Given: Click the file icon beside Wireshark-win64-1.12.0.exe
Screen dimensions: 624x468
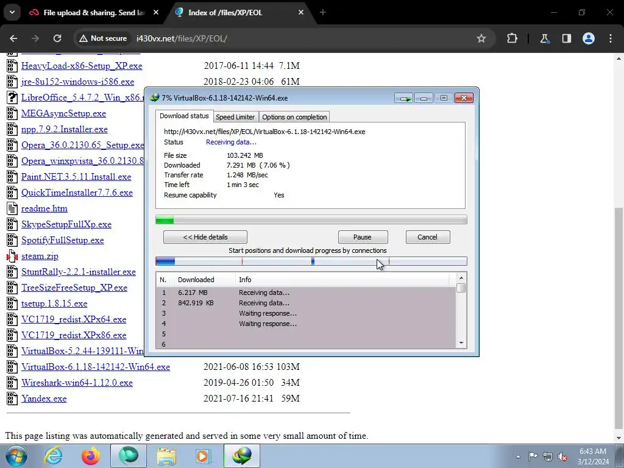Looking at the screenshot, I should coord(12,383).
